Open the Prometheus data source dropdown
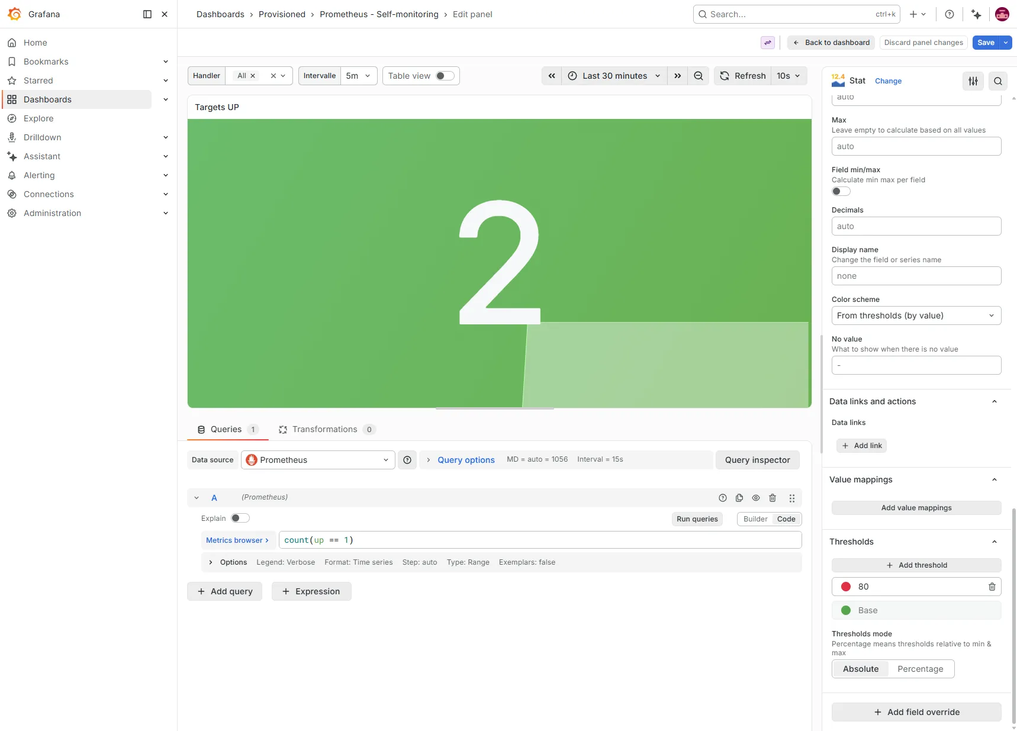This screenshot has height=731, width=1017. [x=318, y=460]
